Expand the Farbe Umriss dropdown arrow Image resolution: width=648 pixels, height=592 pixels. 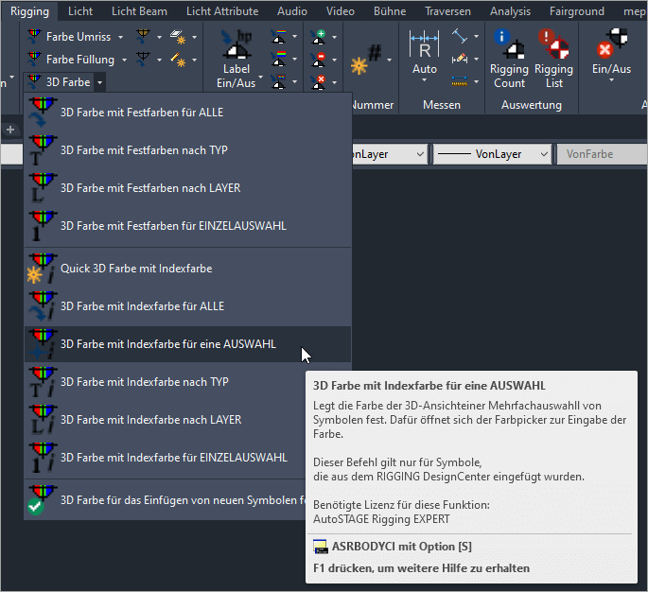121,37
